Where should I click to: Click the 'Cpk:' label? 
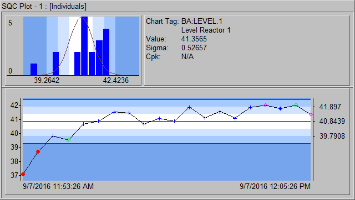pyautogui.click(x=153, y=56)
